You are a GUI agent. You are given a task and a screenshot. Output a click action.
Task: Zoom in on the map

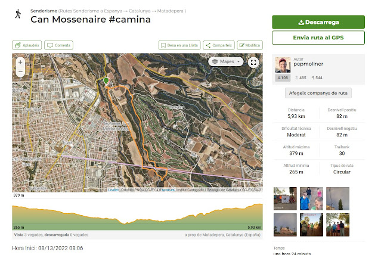pyautogui.click(x=20, y=62)
